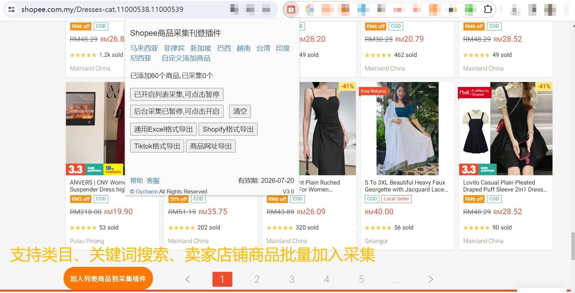View site information icon in address bar
Image resolution: width=575 pixels, height=293 pixels.
click(x=12, y=9)
